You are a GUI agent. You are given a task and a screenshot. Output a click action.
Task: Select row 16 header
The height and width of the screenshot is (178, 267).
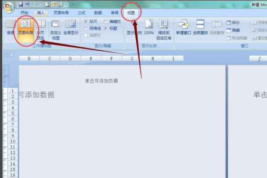click(x=12, y=175)
